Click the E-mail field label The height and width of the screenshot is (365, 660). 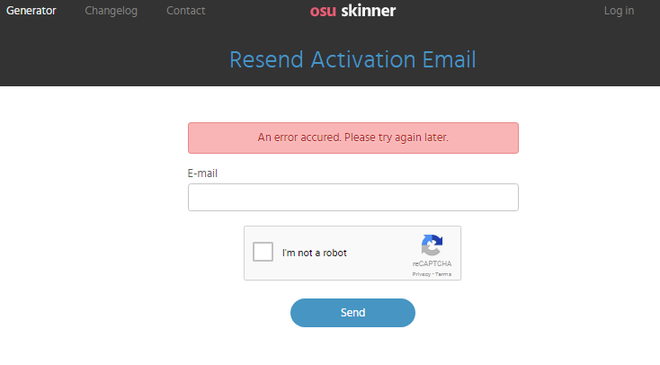tap(202, 174)
